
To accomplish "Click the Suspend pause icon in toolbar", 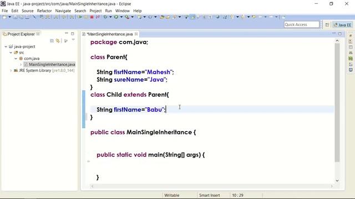I will pyautogui.click(x=86, y=17).
